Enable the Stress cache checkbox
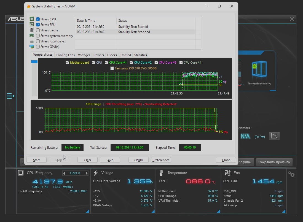 pos(38,30)
